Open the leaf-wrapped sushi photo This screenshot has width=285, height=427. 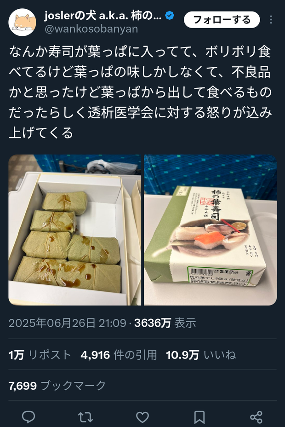(x=75, y=230)
